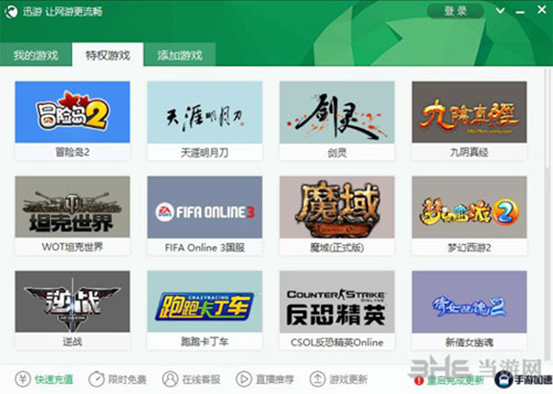
Task: Select the 特权游戏 tab
Action: click(x=108, y=55)
